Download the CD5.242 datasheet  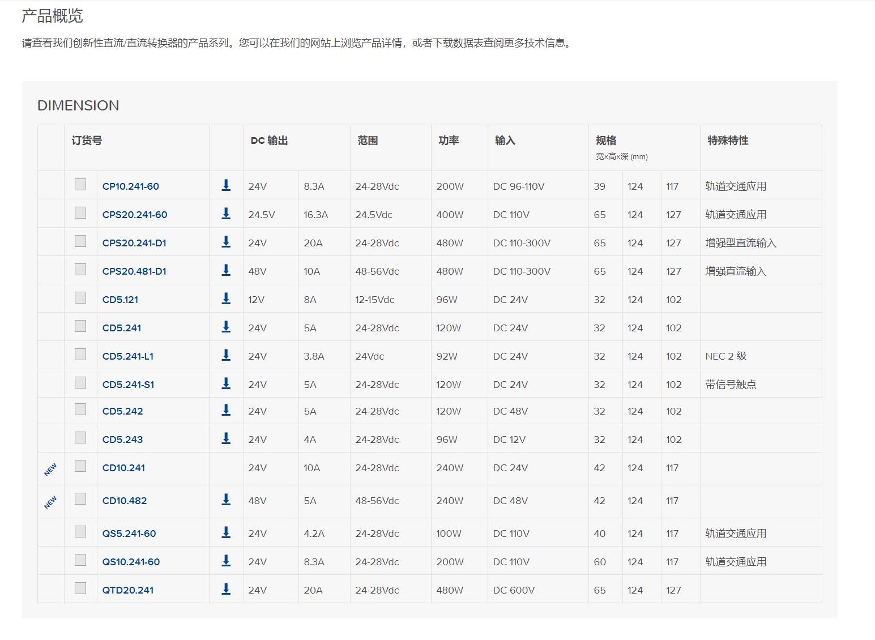tap(226, 410)
